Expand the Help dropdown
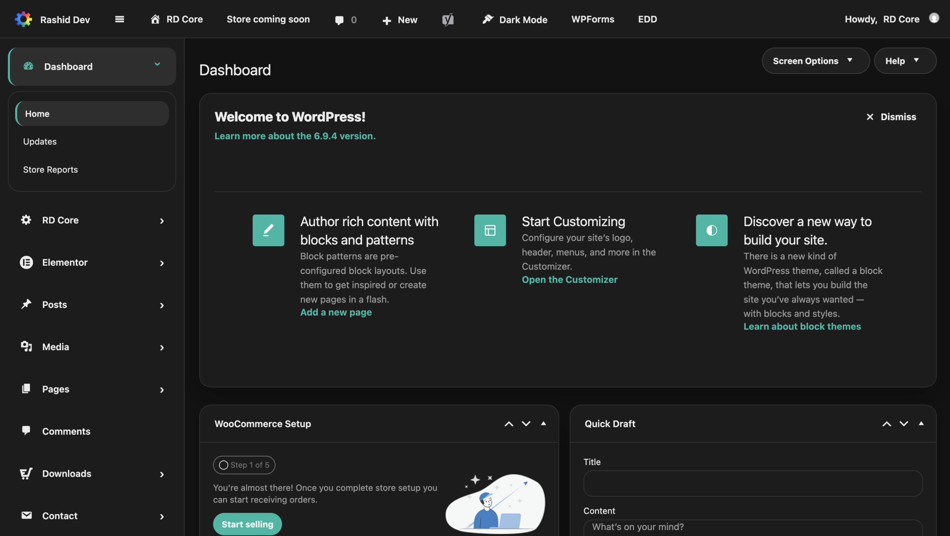Image resolution: width=950 pixels, height=536 pixels. [904, 61]
